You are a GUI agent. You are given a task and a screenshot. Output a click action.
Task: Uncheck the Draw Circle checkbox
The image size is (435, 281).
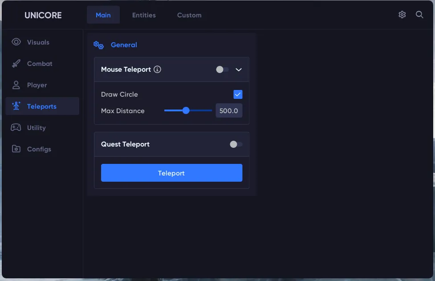[x=238, y=94]
